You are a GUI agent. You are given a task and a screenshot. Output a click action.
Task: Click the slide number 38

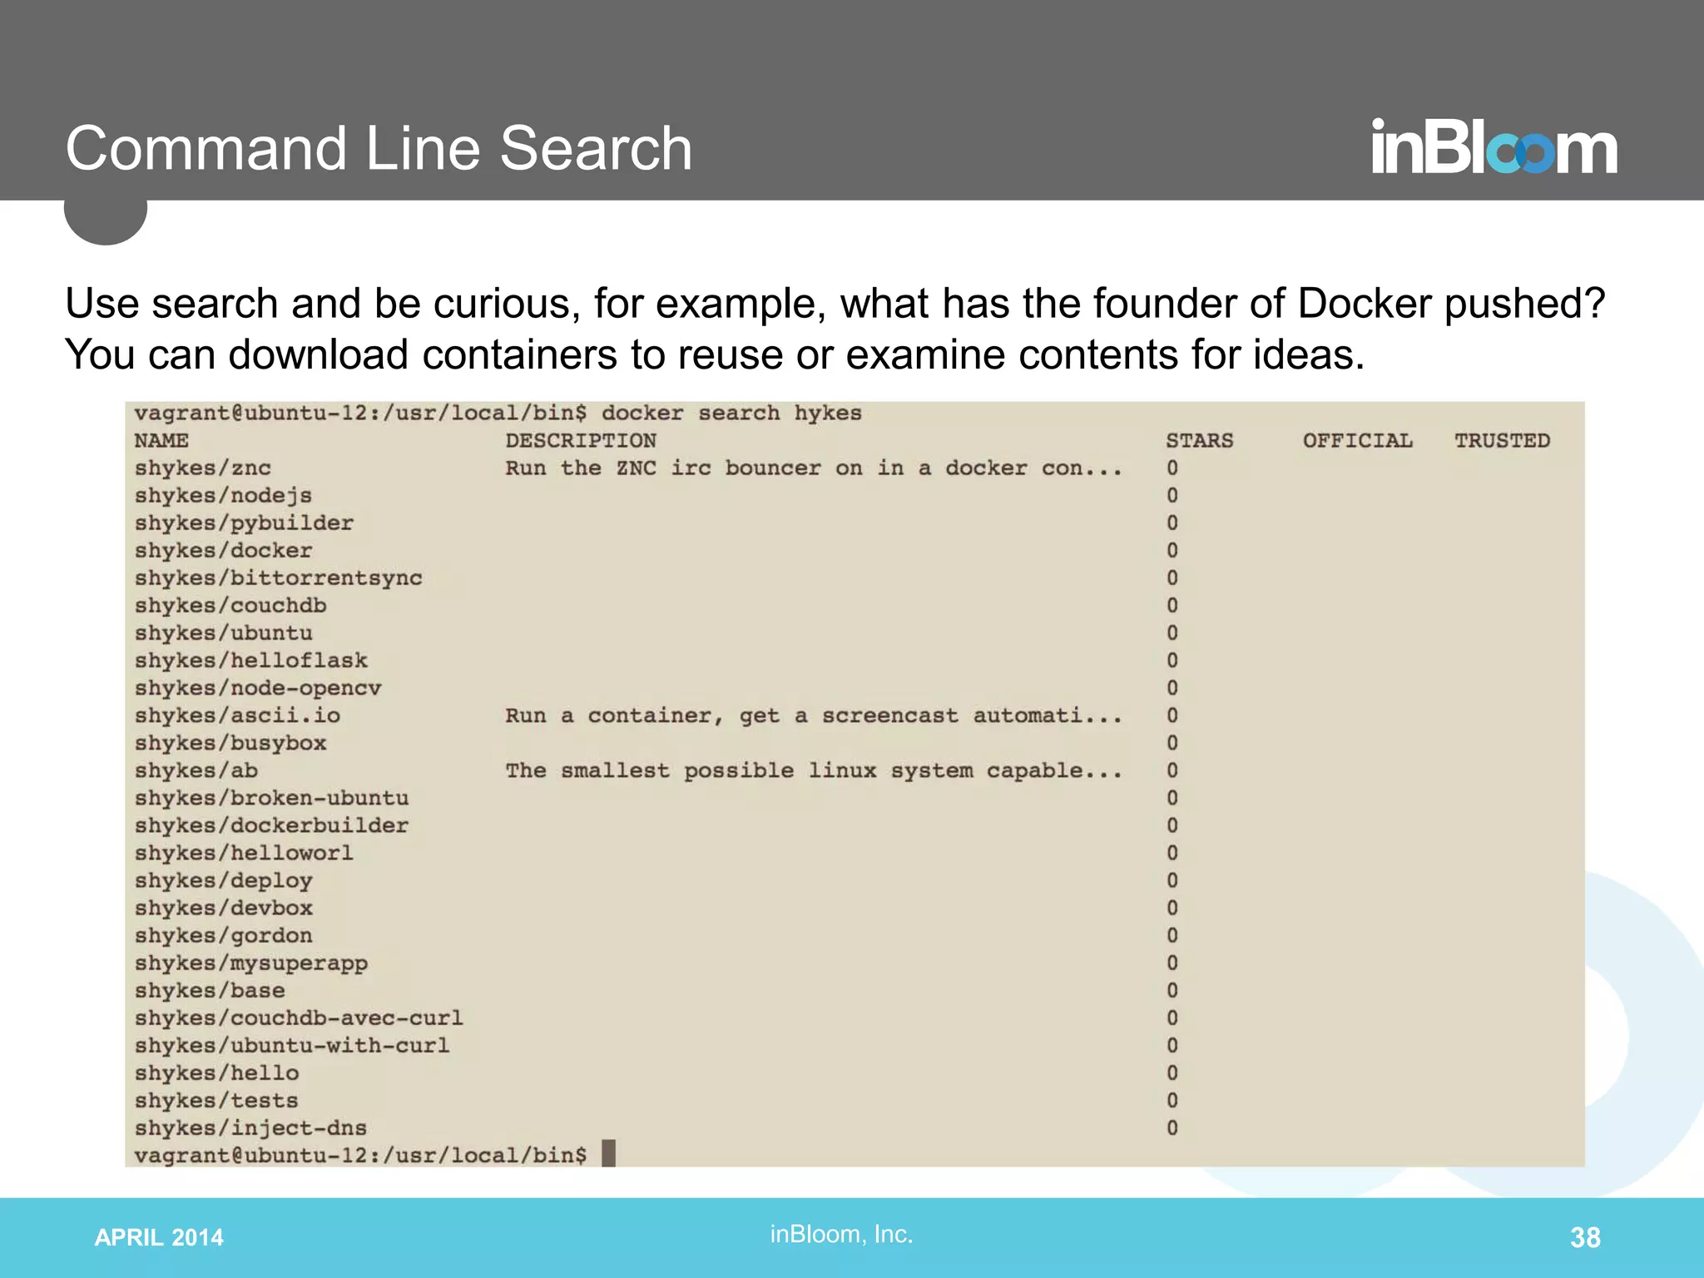click(1585, 1238)
